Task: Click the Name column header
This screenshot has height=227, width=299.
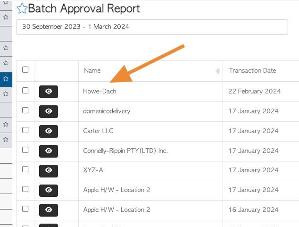Action: 92,71
